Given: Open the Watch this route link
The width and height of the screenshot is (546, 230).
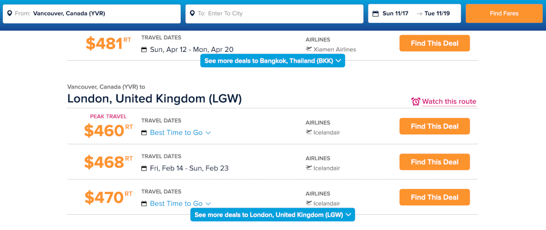Looking at the screenshot, I should (449, 102).
